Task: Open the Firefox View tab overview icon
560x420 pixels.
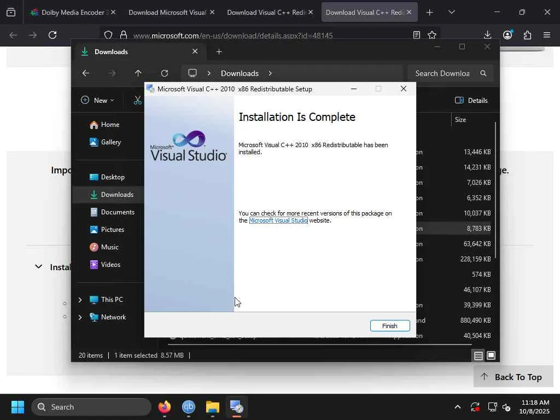Action: pos(11,13)
